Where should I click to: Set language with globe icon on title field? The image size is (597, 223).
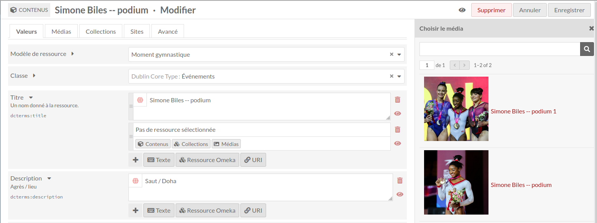(x=140, y=100)
